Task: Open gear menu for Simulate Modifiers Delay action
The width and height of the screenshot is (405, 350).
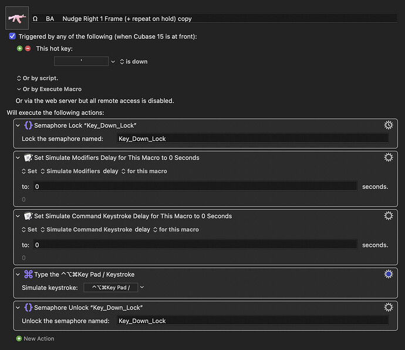Action: (x=388, y=157)
